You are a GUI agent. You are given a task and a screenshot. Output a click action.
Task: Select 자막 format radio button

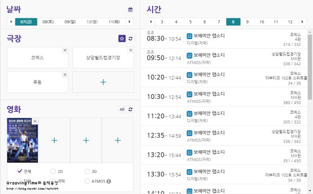click(x=53, y=181)
